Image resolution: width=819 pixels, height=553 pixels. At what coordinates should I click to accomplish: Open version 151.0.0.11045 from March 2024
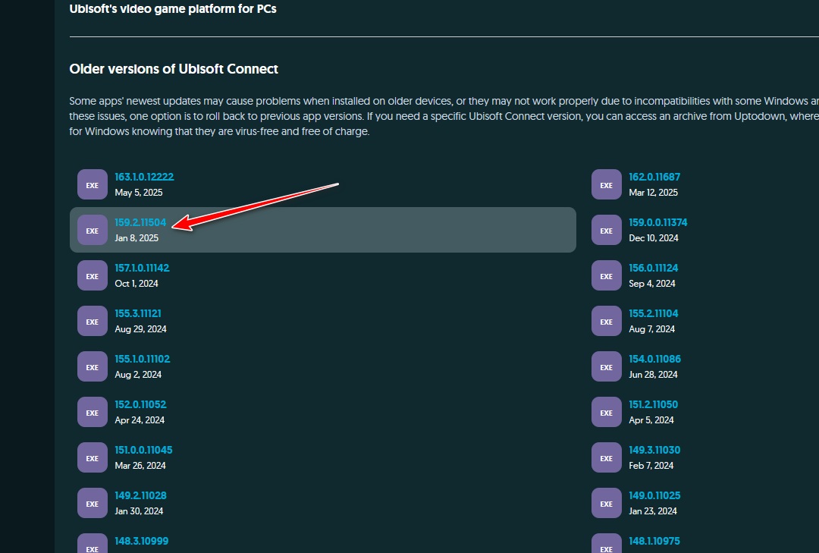[x=143, y=450]
